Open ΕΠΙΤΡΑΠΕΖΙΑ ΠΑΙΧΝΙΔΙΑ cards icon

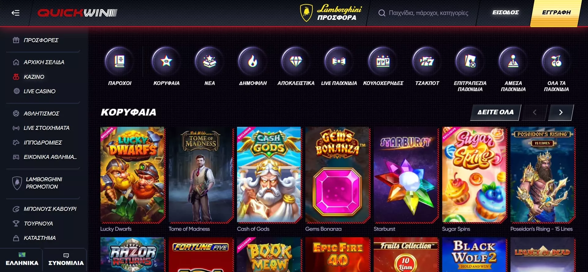[470, 61]
